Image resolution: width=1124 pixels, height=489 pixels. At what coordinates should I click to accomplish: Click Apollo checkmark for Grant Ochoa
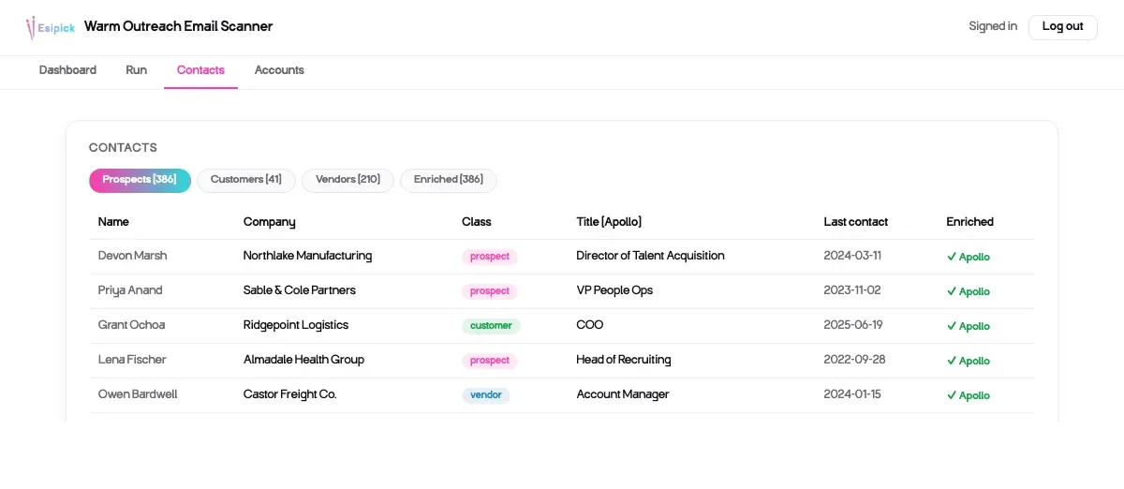pos(968,326)
